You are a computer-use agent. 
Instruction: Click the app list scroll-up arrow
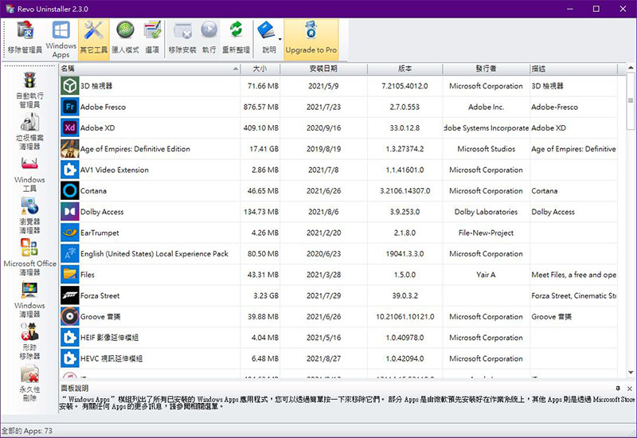[x=631, y=68]
